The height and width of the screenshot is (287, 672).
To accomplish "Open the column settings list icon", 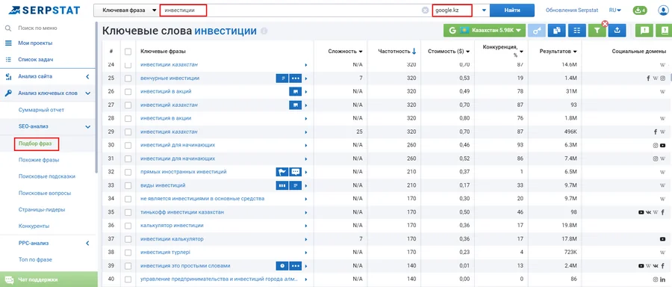I will [x=577, y=31].
